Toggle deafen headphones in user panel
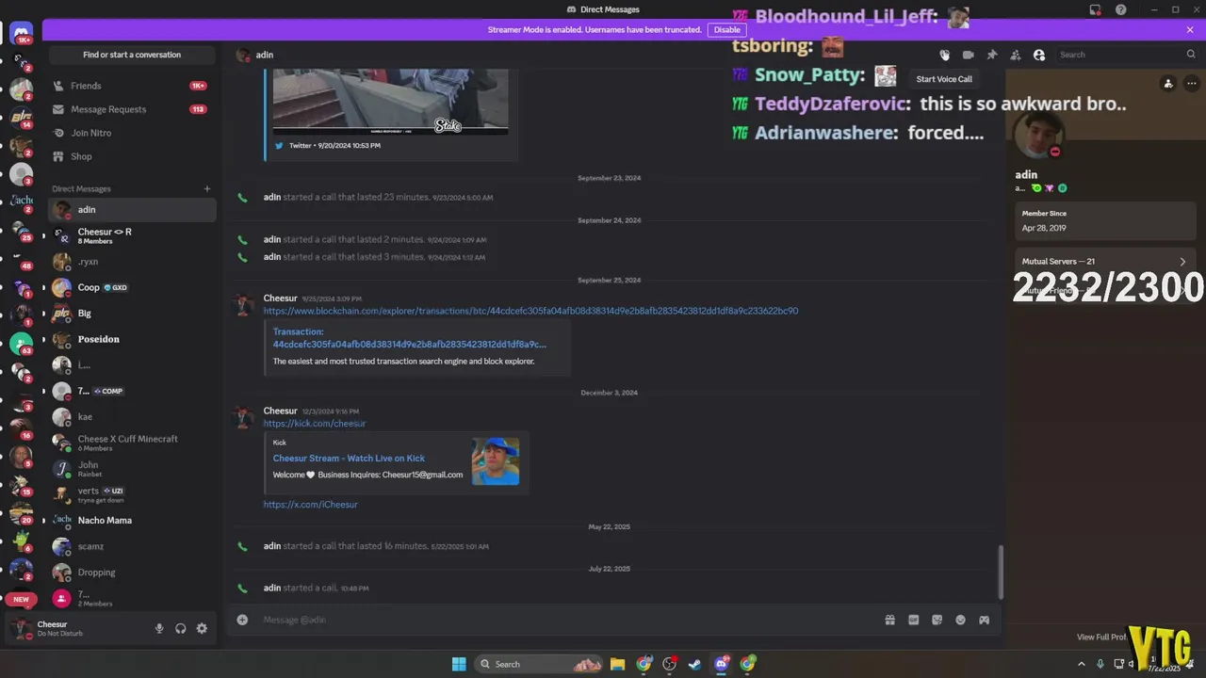 181,628
